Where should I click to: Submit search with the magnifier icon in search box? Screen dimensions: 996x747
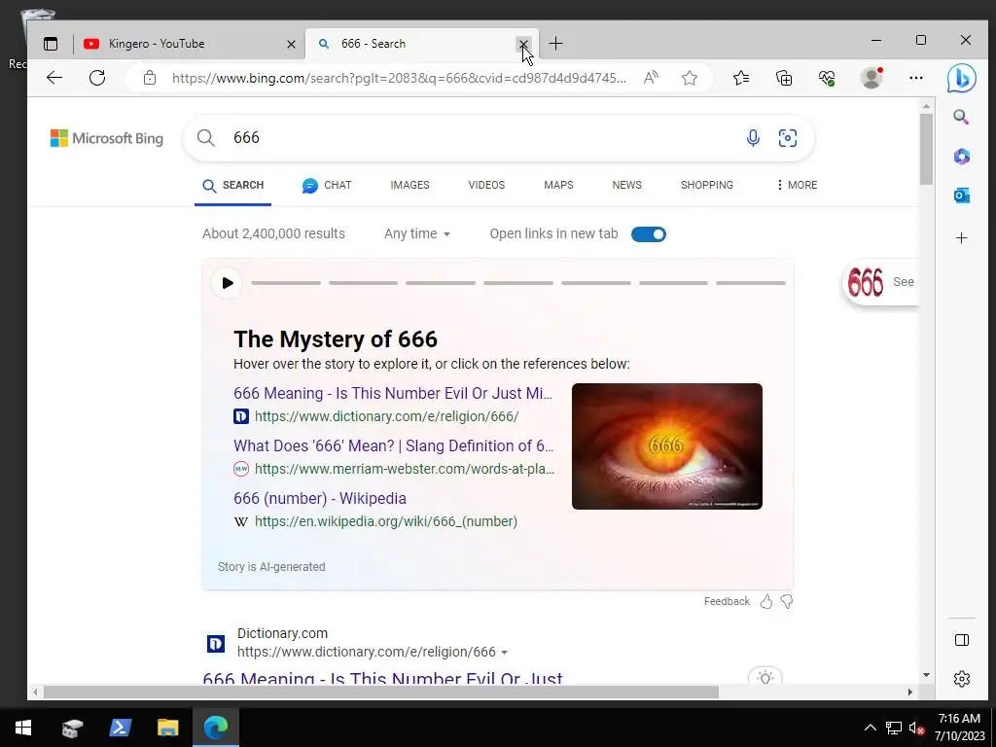coord(206,138)
